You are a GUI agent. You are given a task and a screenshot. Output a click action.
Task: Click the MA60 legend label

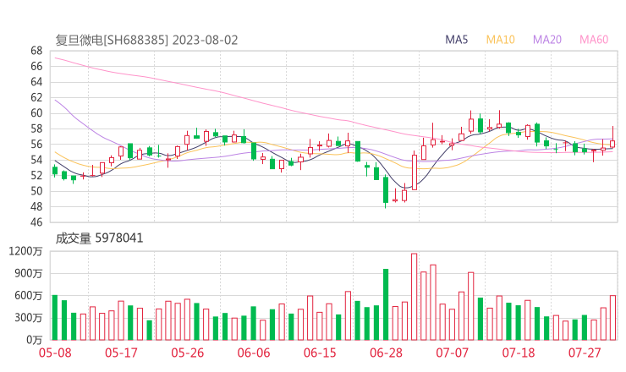(594, 40)
